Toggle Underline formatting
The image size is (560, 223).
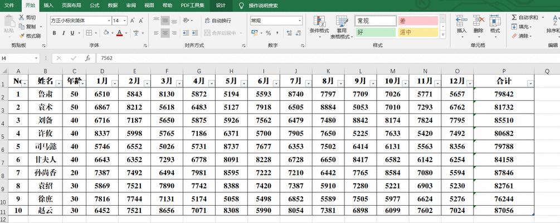pos(72,33)
